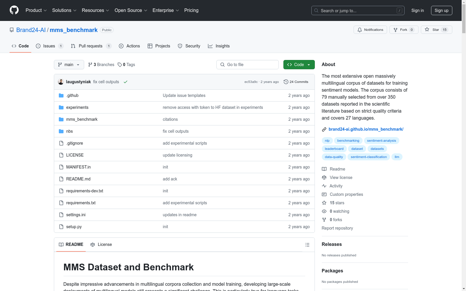The width and height of the screenshot is (466, 291).
Task: Click the Report repository link
Action: (x=337, y=228)
